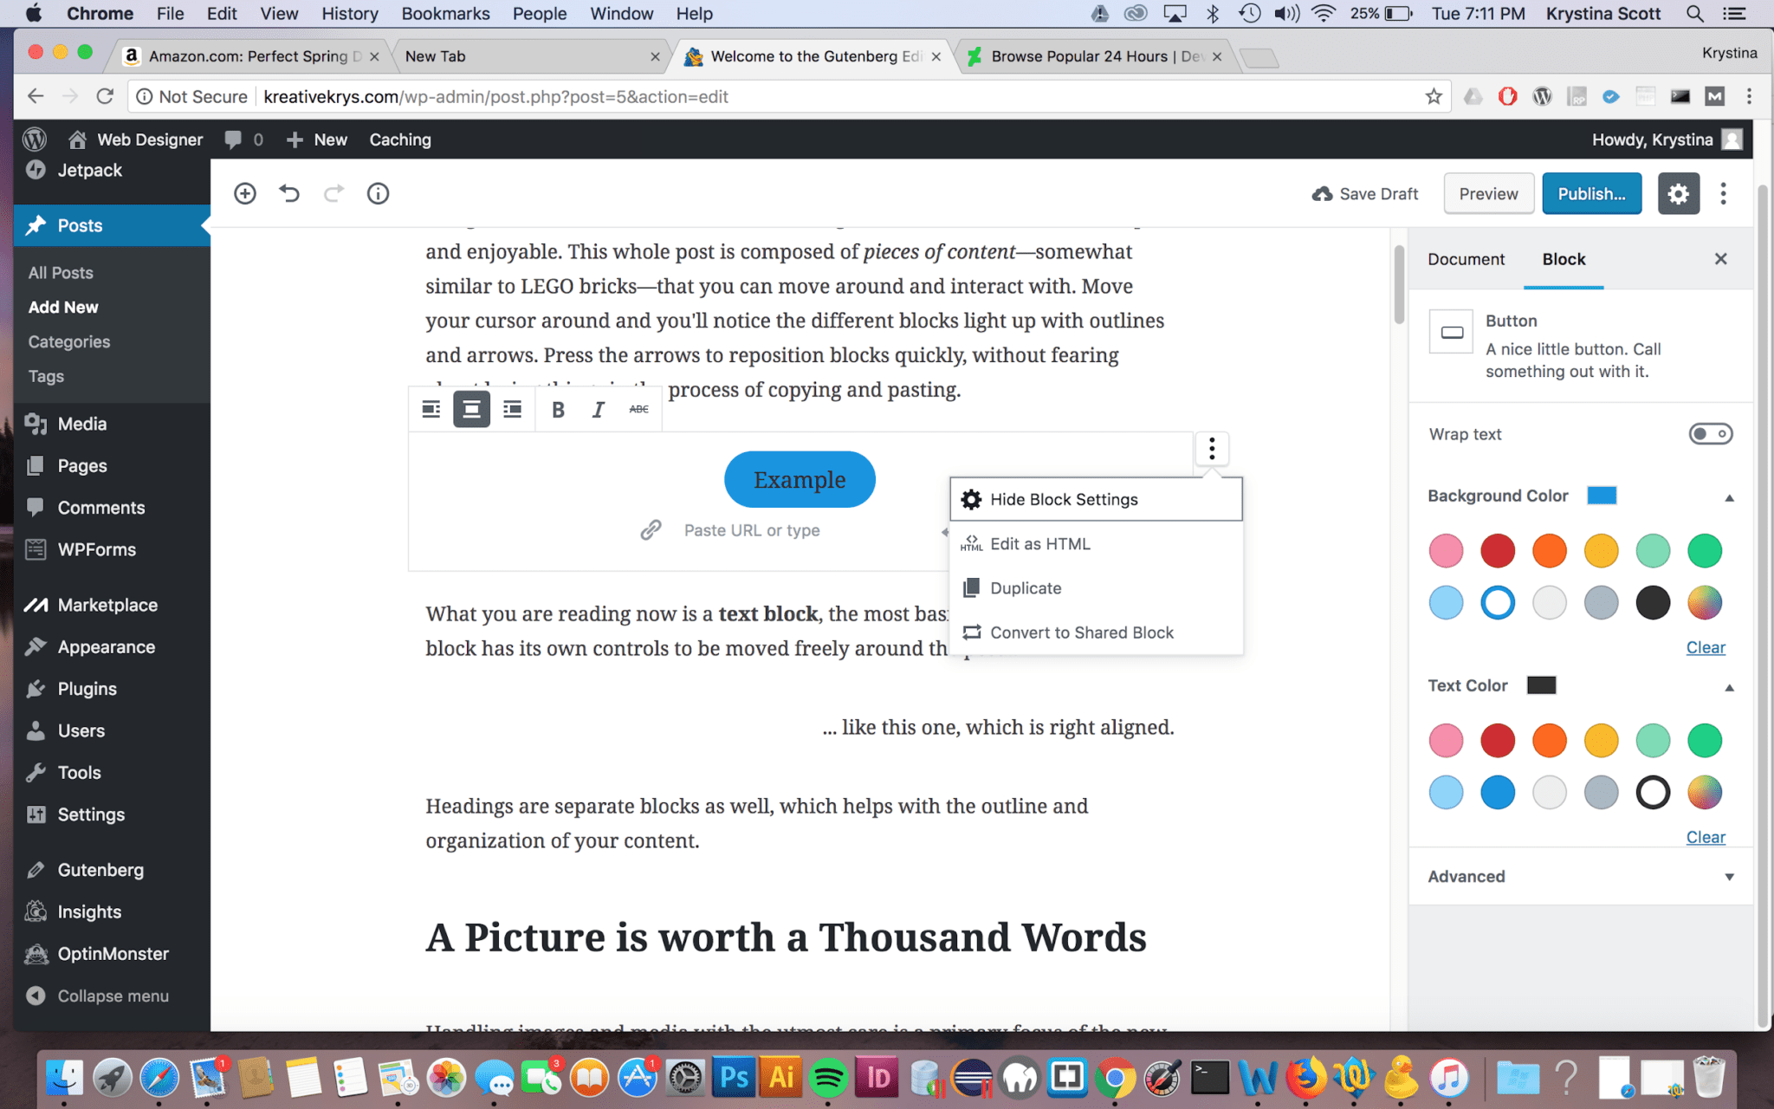Clear the background color selection

tap(1705, 647)
